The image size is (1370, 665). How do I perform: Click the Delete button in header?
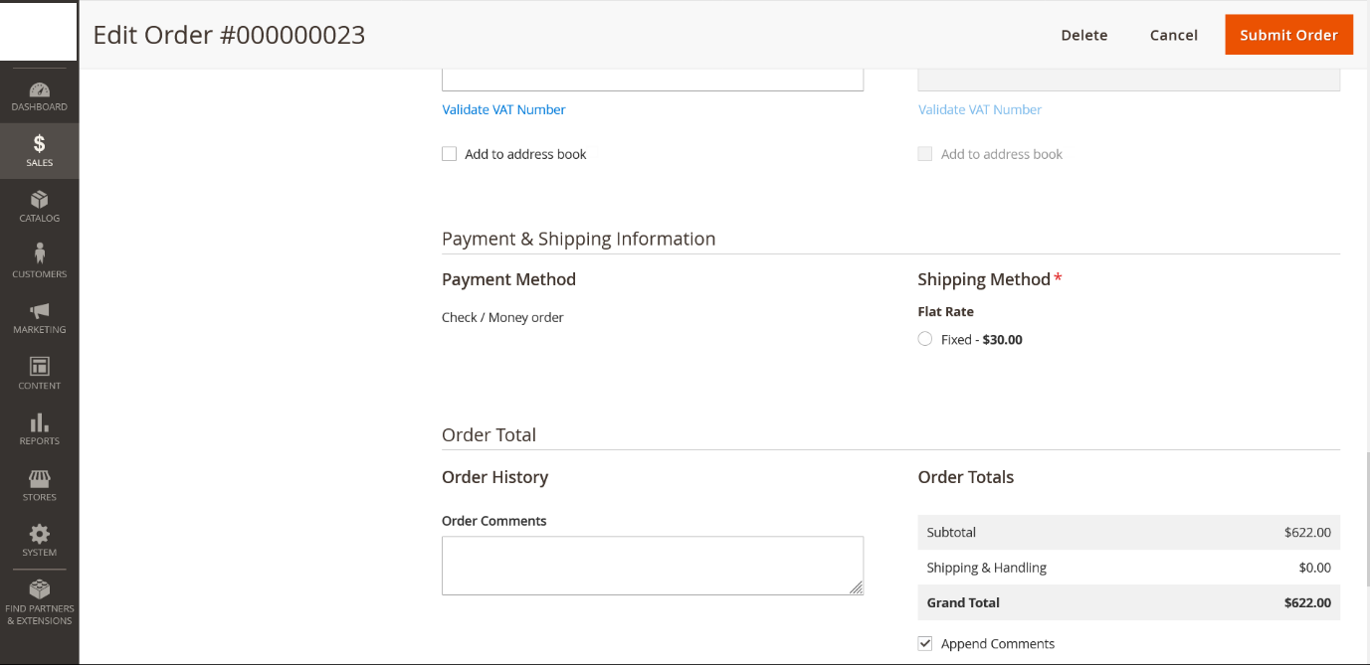tap(1083, 35)
